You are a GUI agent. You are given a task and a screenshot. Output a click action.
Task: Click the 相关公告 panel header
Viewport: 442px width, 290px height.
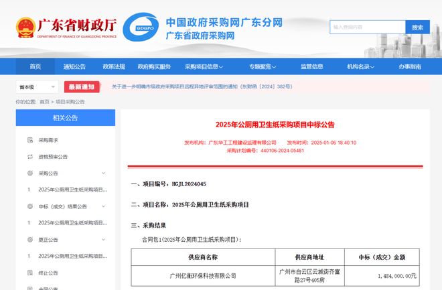(66, 117)
